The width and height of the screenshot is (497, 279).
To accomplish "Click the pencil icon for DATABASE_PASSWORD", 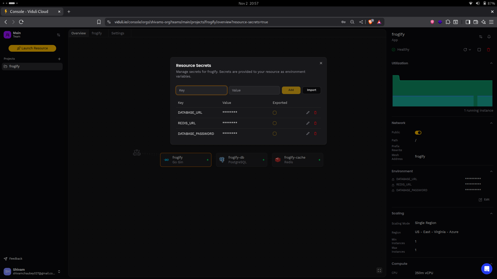I will pyautogui.click(x=308, y=134).
